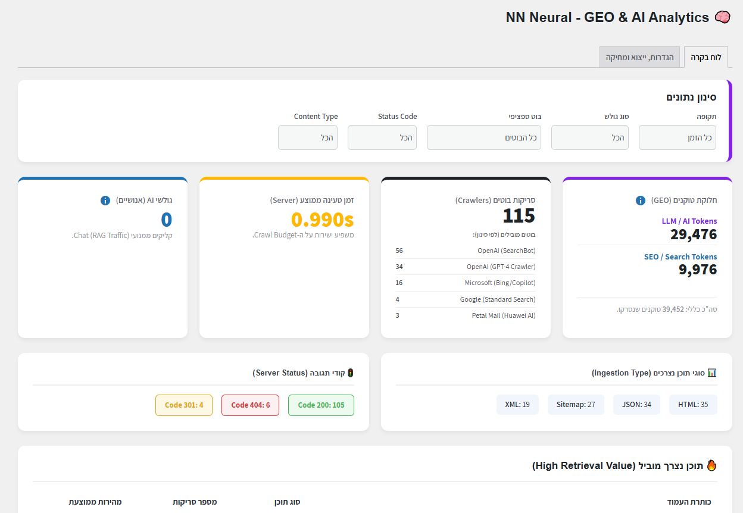Select the Sitemap: 27 content type chip
Image resolution: width=743 pixels, height=513 pixels.
[576, 405]
